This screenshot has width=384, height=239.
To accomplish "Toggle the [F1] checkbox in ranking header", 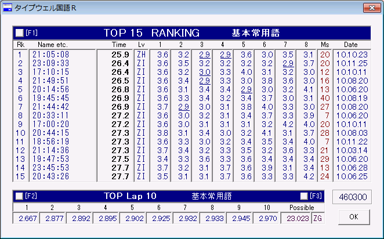I will point(19,33).
